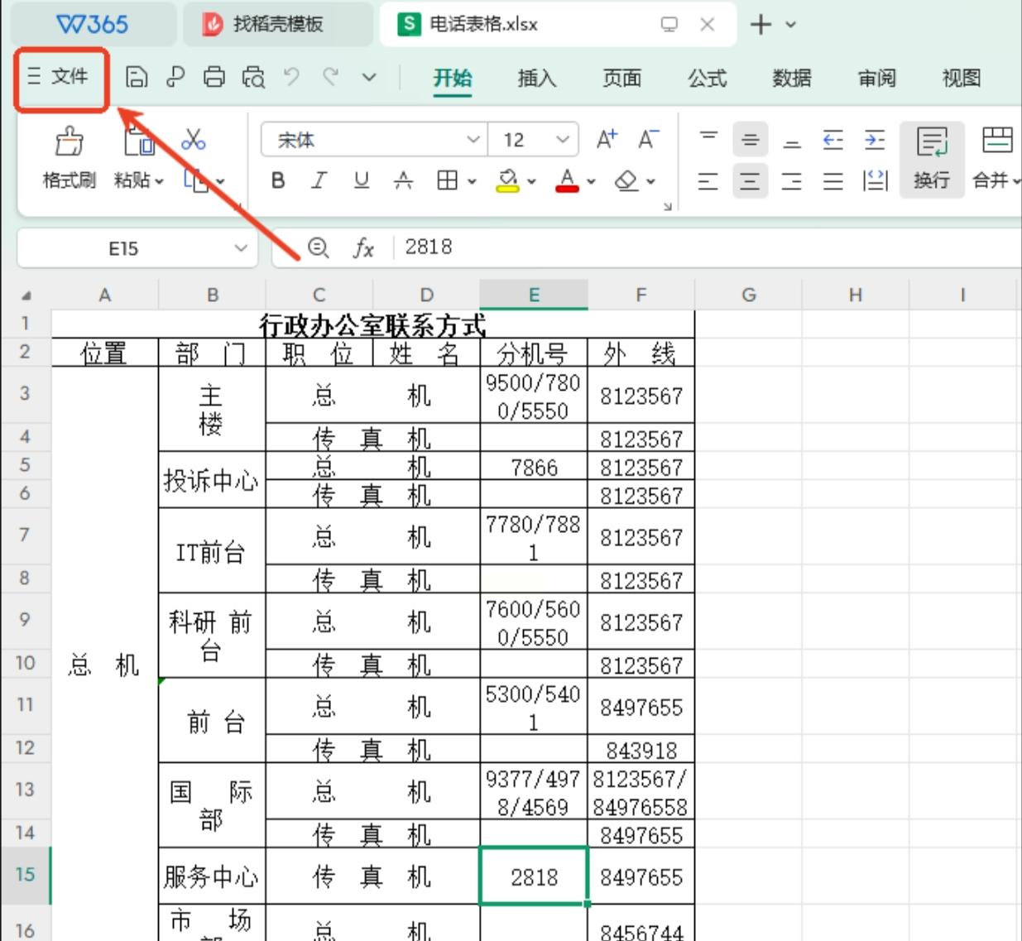Image resolution: width=1022 pixels, height=941 pixels.
Task: Click the export to PDF icon
Action: pos(175,78)
